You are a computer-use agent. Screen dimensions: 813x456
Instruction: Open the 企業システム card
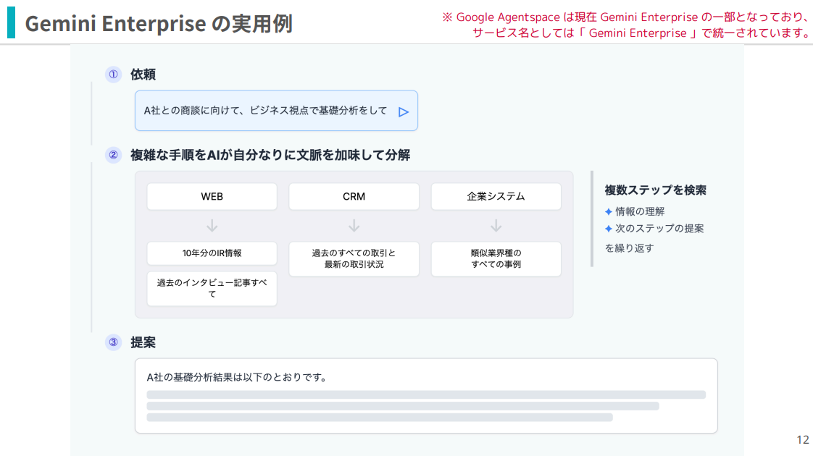496,196
